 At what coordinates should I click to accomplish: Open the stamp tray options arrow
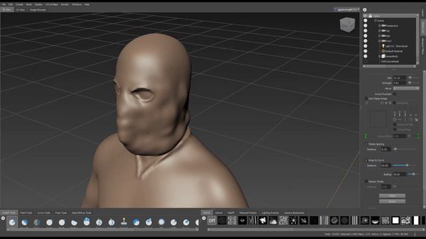point(204,218)
